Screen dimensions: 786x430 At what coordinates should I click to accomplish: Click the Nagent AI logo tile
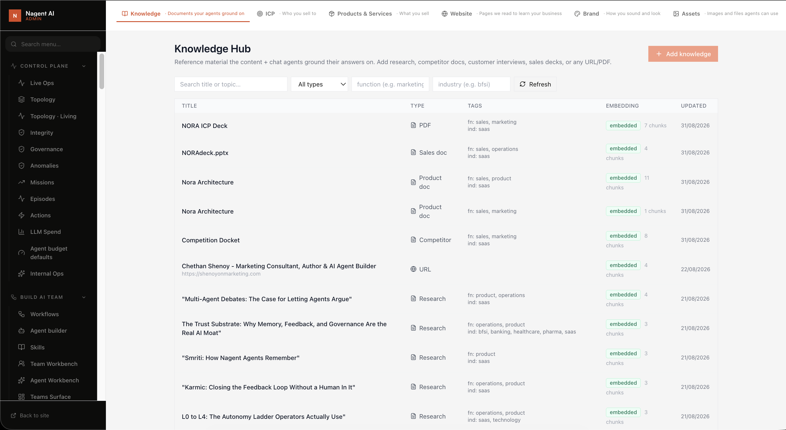15,15
